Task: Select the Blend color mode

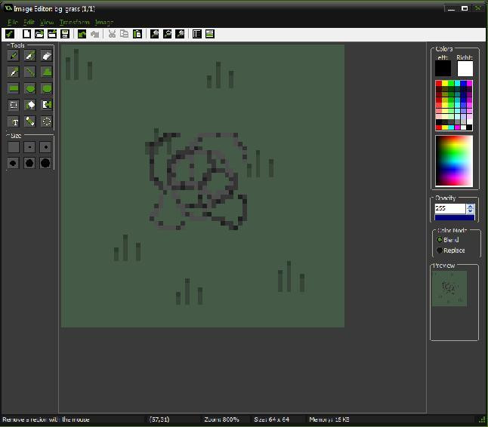Action: tap(448, 240)
